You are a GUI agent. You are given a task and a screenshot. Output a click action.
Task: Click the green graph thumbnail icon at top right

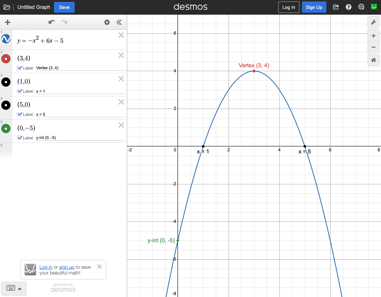click(374, 7)
